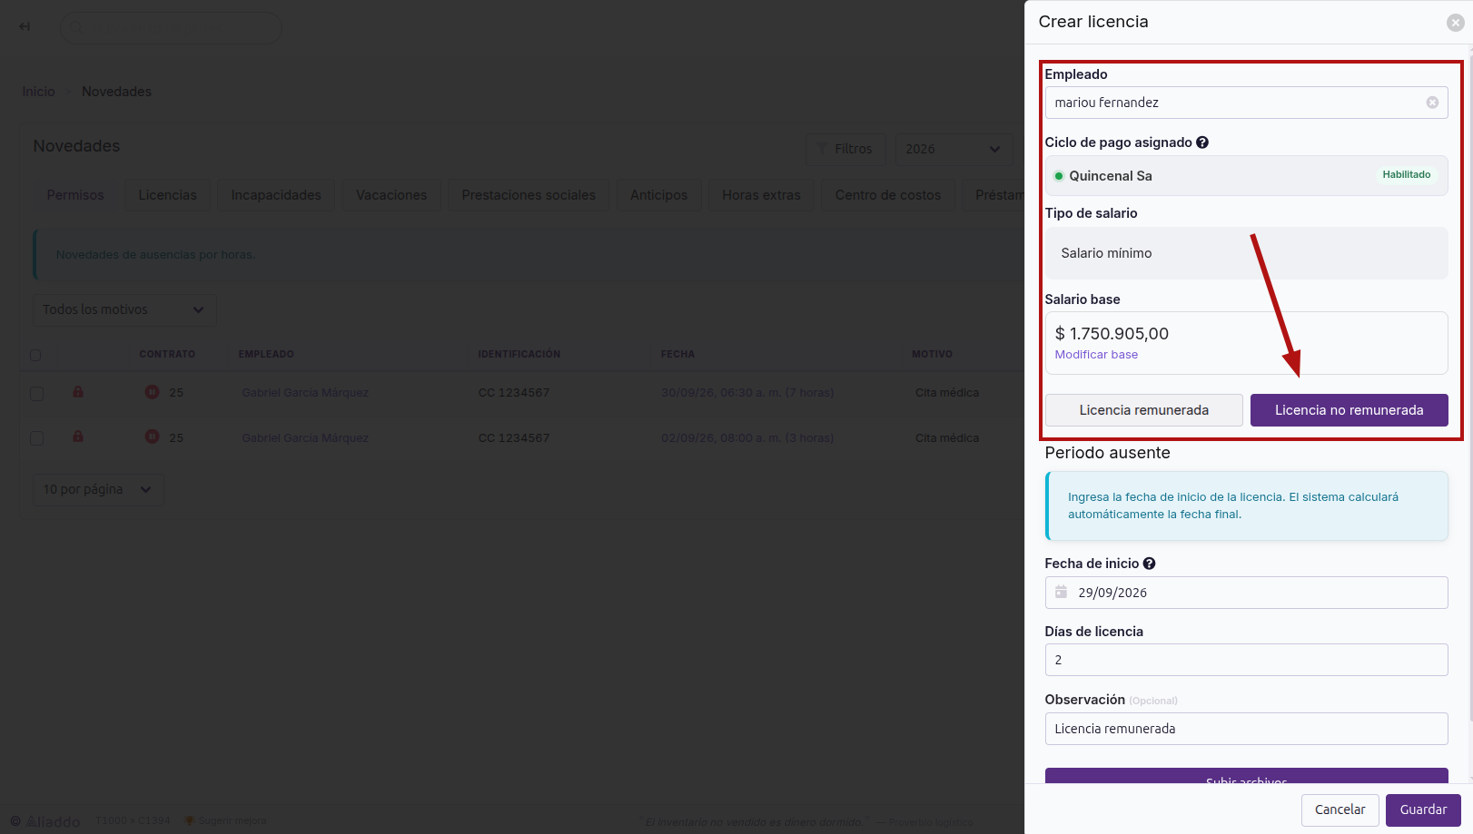Switch to the Incapacidades tab
1473x834 pixels.
[x=276, y=195]
